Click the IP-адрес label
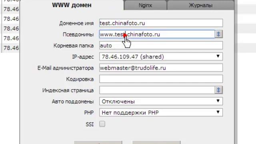 (83, 57)
